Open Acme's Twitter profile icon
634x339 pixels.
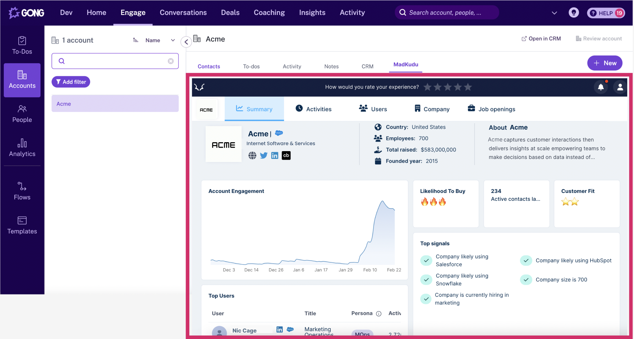click(x=264, y=156)
